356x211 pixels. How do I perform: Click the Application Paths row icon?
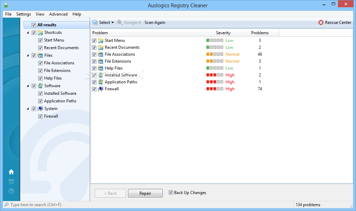click(x=101, y=82)
